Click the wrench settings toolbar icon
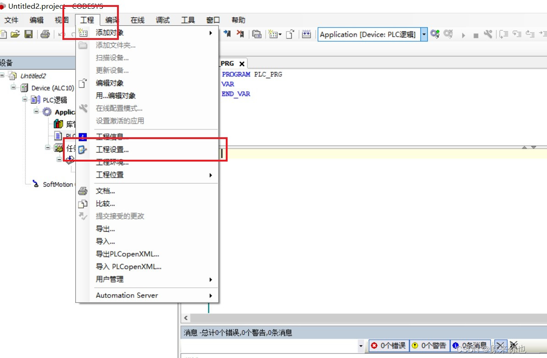This screenshot has width=547, height=358. pos(488,34)
